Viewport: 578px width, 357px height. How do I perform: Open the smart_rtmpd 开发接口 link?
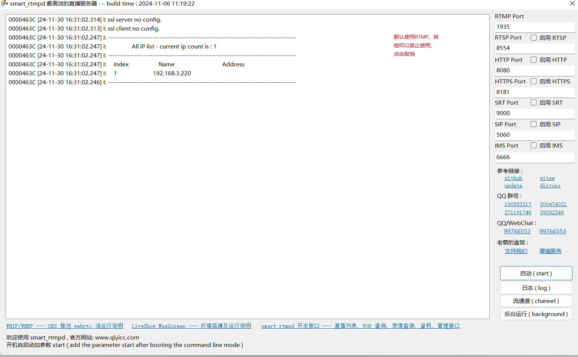click(x=360, y=326)
